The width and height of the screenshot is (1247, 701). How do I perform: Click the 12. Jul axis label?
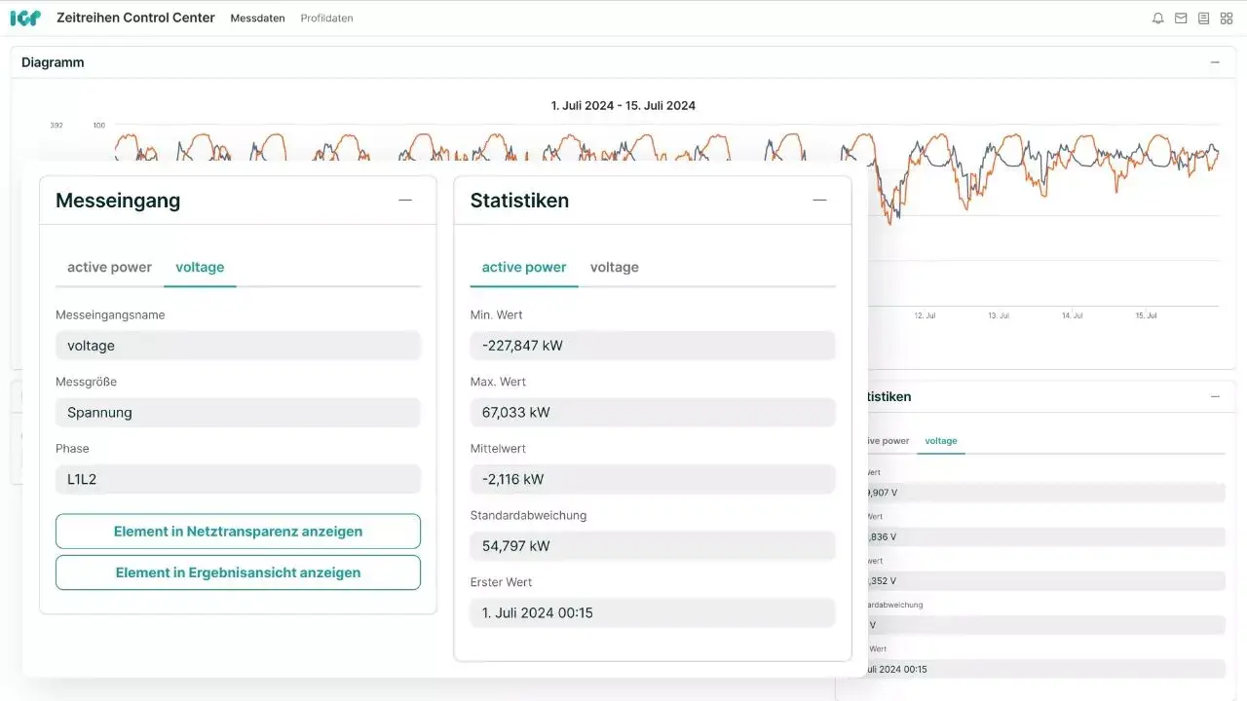tap(925, 316)
